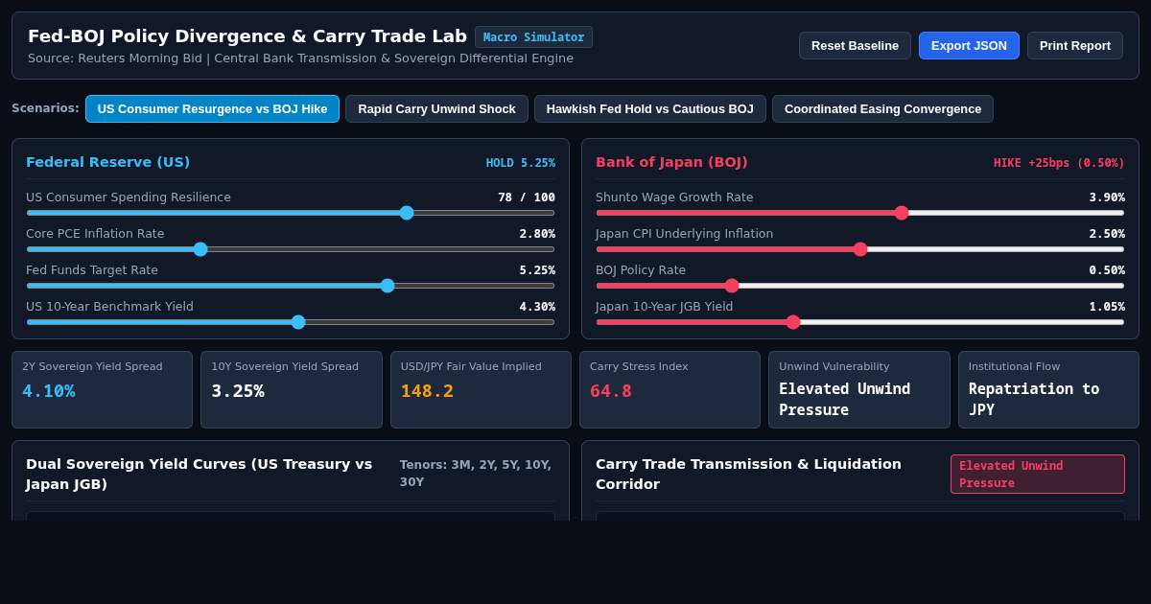Click the Source: Reuters Morning Bid subtitle
The width and height of the screenshot is (1151, 604).
(x=300, y=58)
